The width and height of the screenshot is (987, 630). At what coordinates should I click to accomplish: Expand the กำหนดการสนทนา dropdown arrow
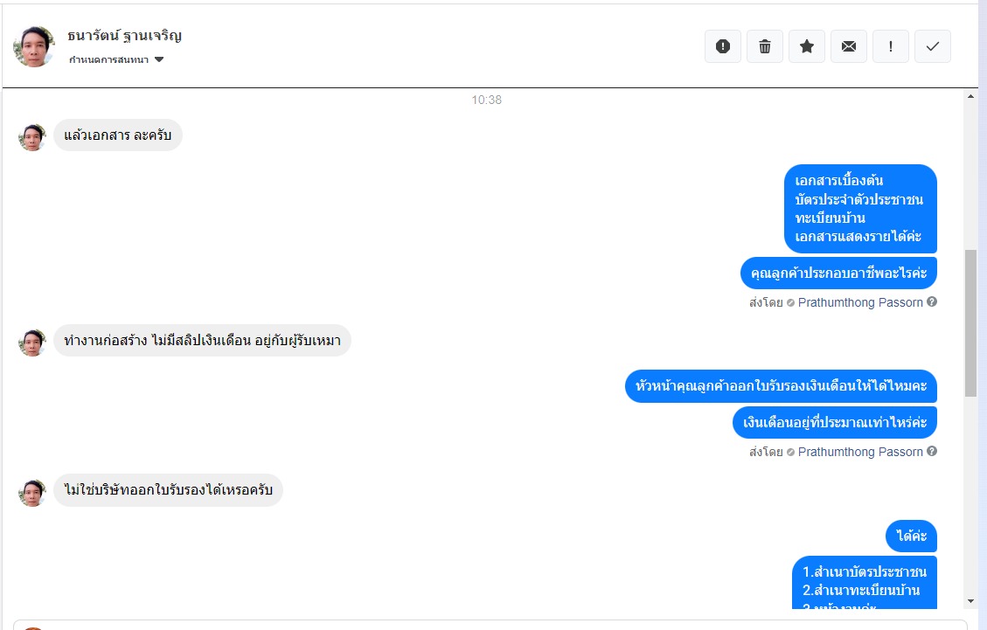(159, 59)
